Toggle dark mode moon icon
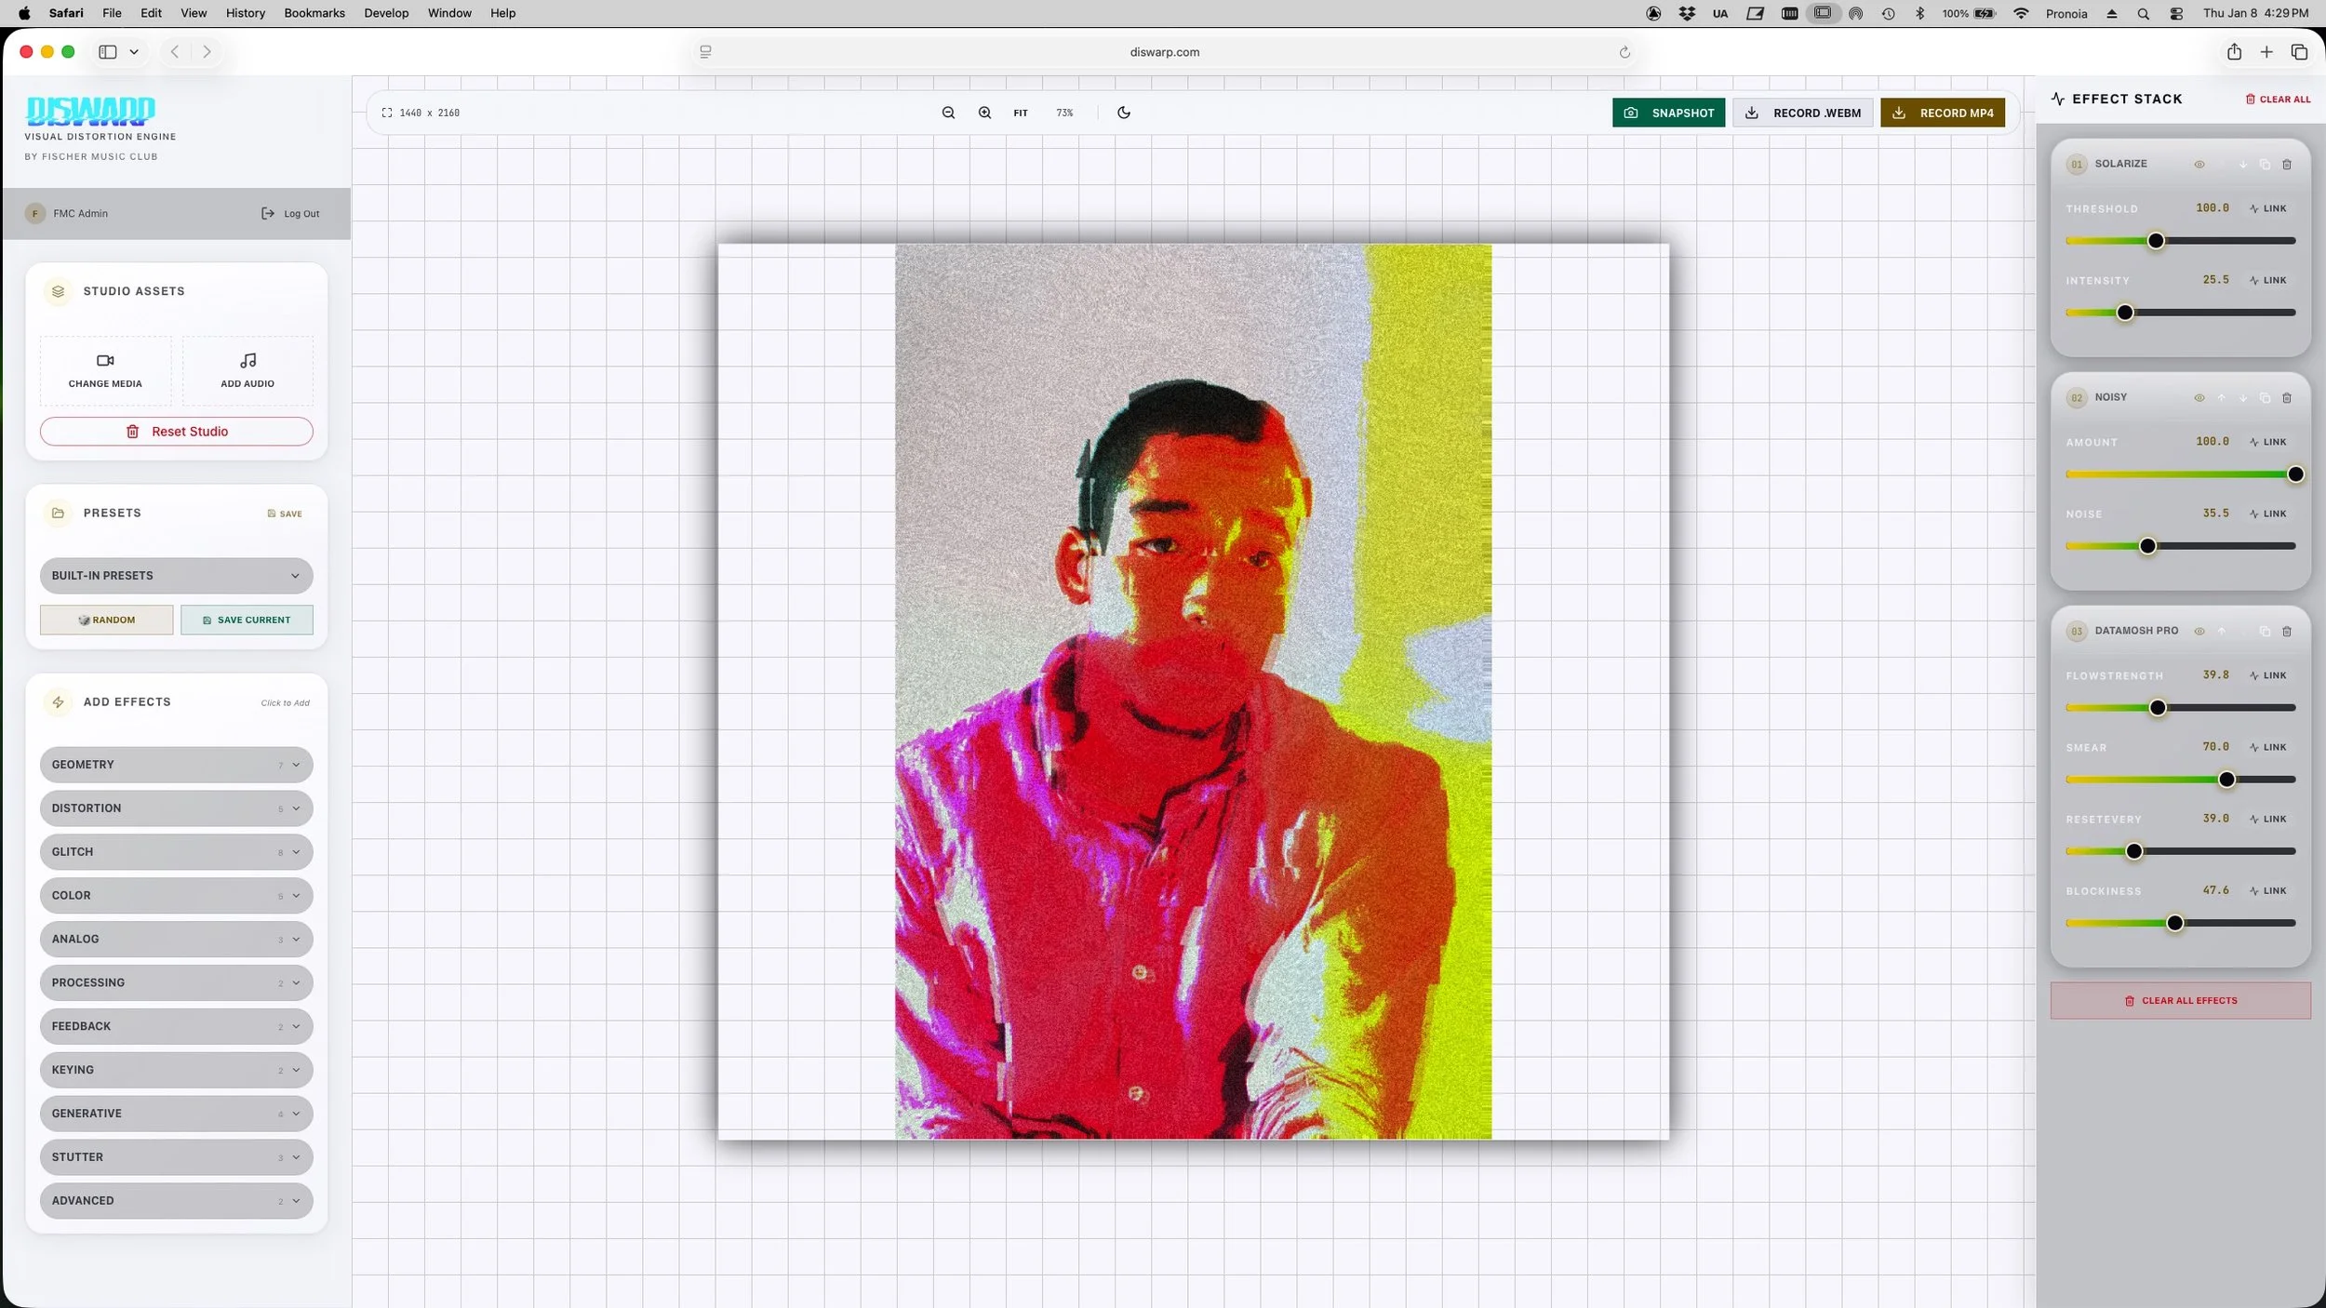 tap(1124, 113)
